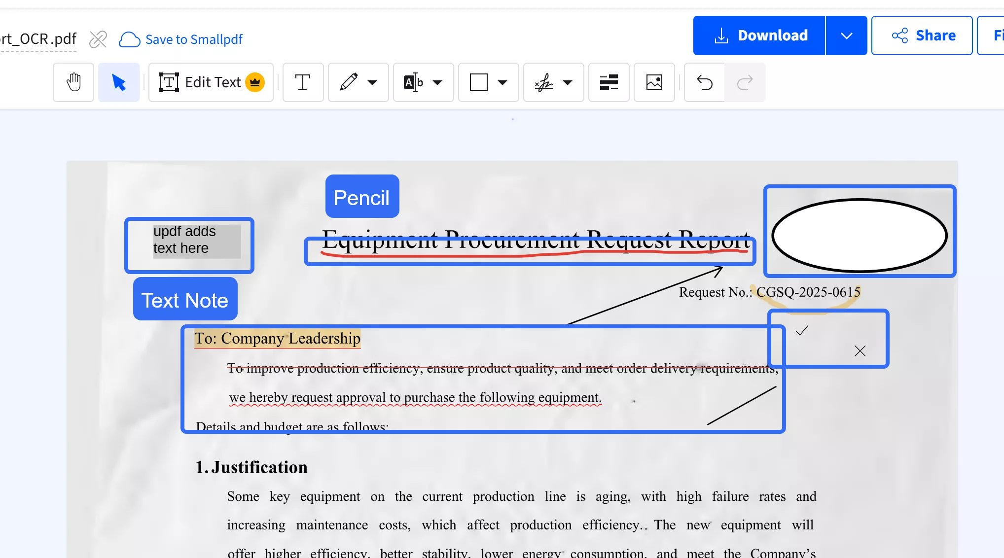The height and width of the screenshot is (558, 1004).
Task: Click the Redact content tool
Action: (609, 82)
